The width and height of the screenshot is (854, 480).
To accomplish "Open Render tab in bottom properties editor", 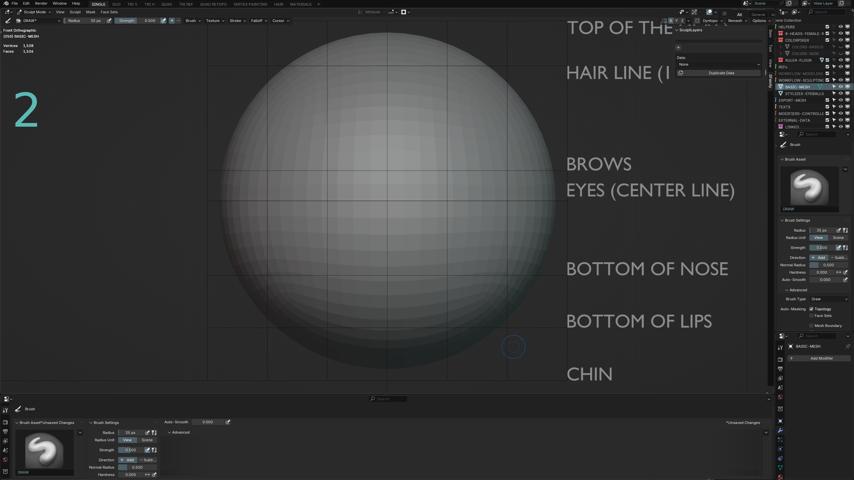I will click(5, 422).
